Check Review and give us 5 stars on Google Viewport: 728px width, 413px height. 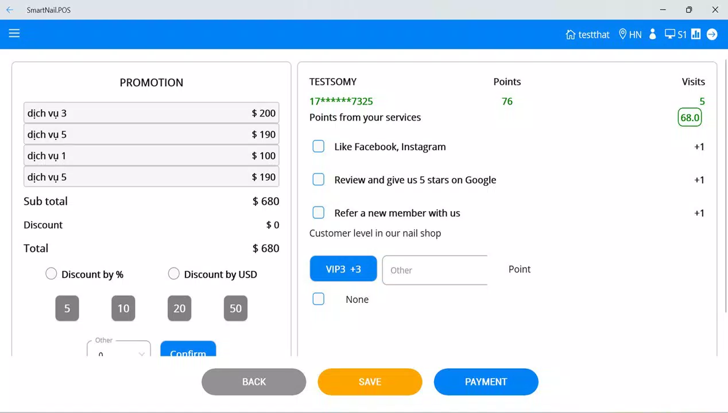[318, 180]
